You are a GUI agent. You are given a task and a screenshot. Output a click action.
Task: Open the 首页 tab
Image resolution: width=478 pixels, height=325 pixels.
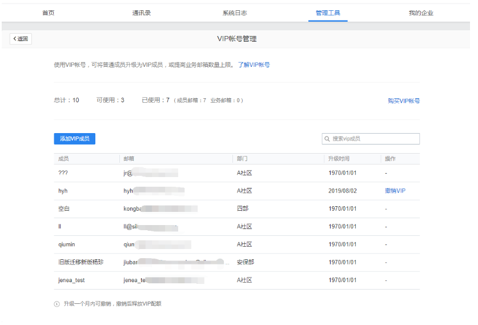pyautogui.click(x=48, y=13)
